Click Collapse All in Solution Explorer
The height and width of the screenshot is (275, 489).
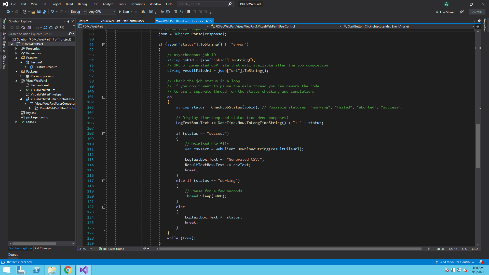click(x=57, y=28)
